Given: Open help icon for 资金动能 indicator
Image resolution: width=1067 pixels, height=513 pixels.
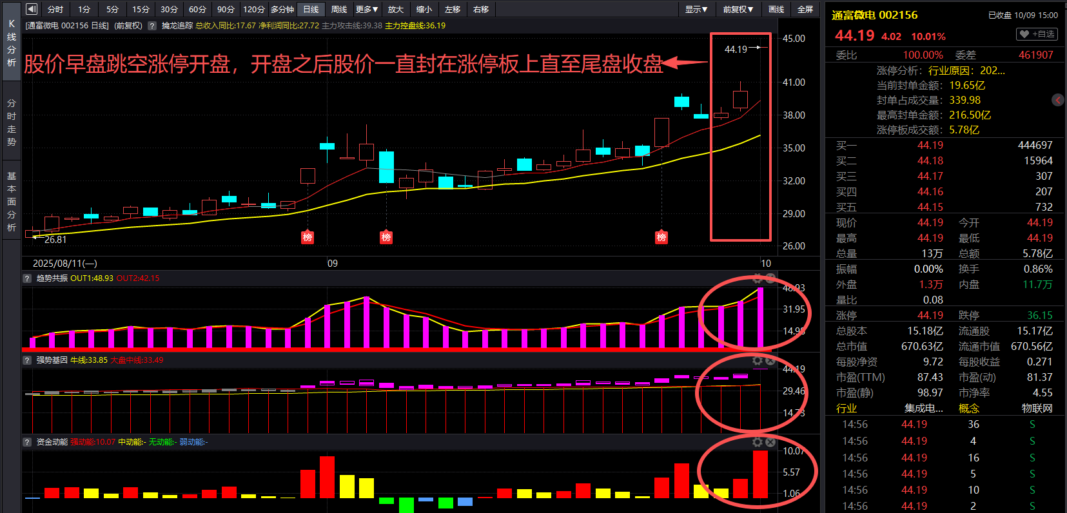Looking at the screenshot, I should coord(27,442).
